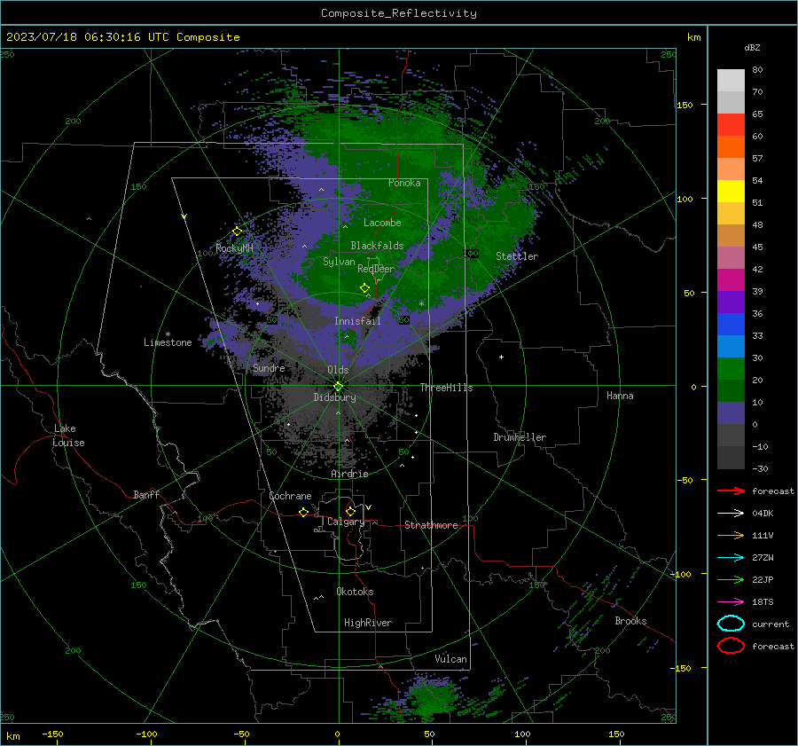Click the red forecast arrow in legend
This screenshot has width=798, height=746.
tap(731, 491)
